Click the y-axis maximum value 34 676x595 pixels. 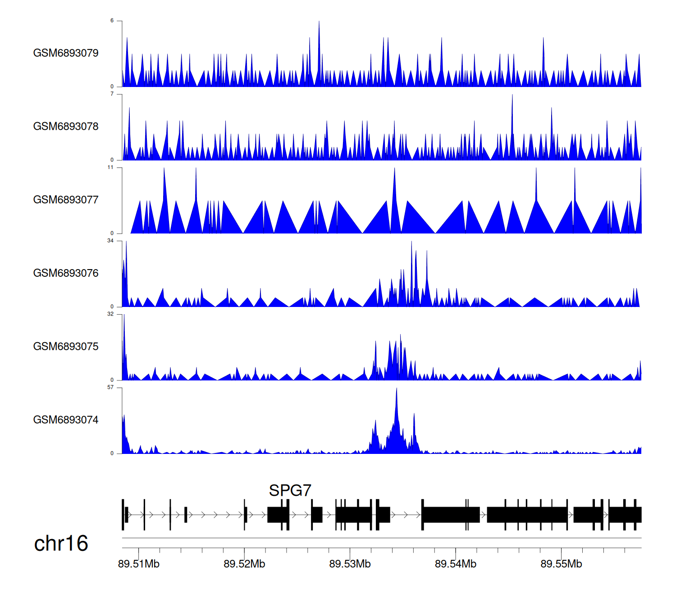110,241
